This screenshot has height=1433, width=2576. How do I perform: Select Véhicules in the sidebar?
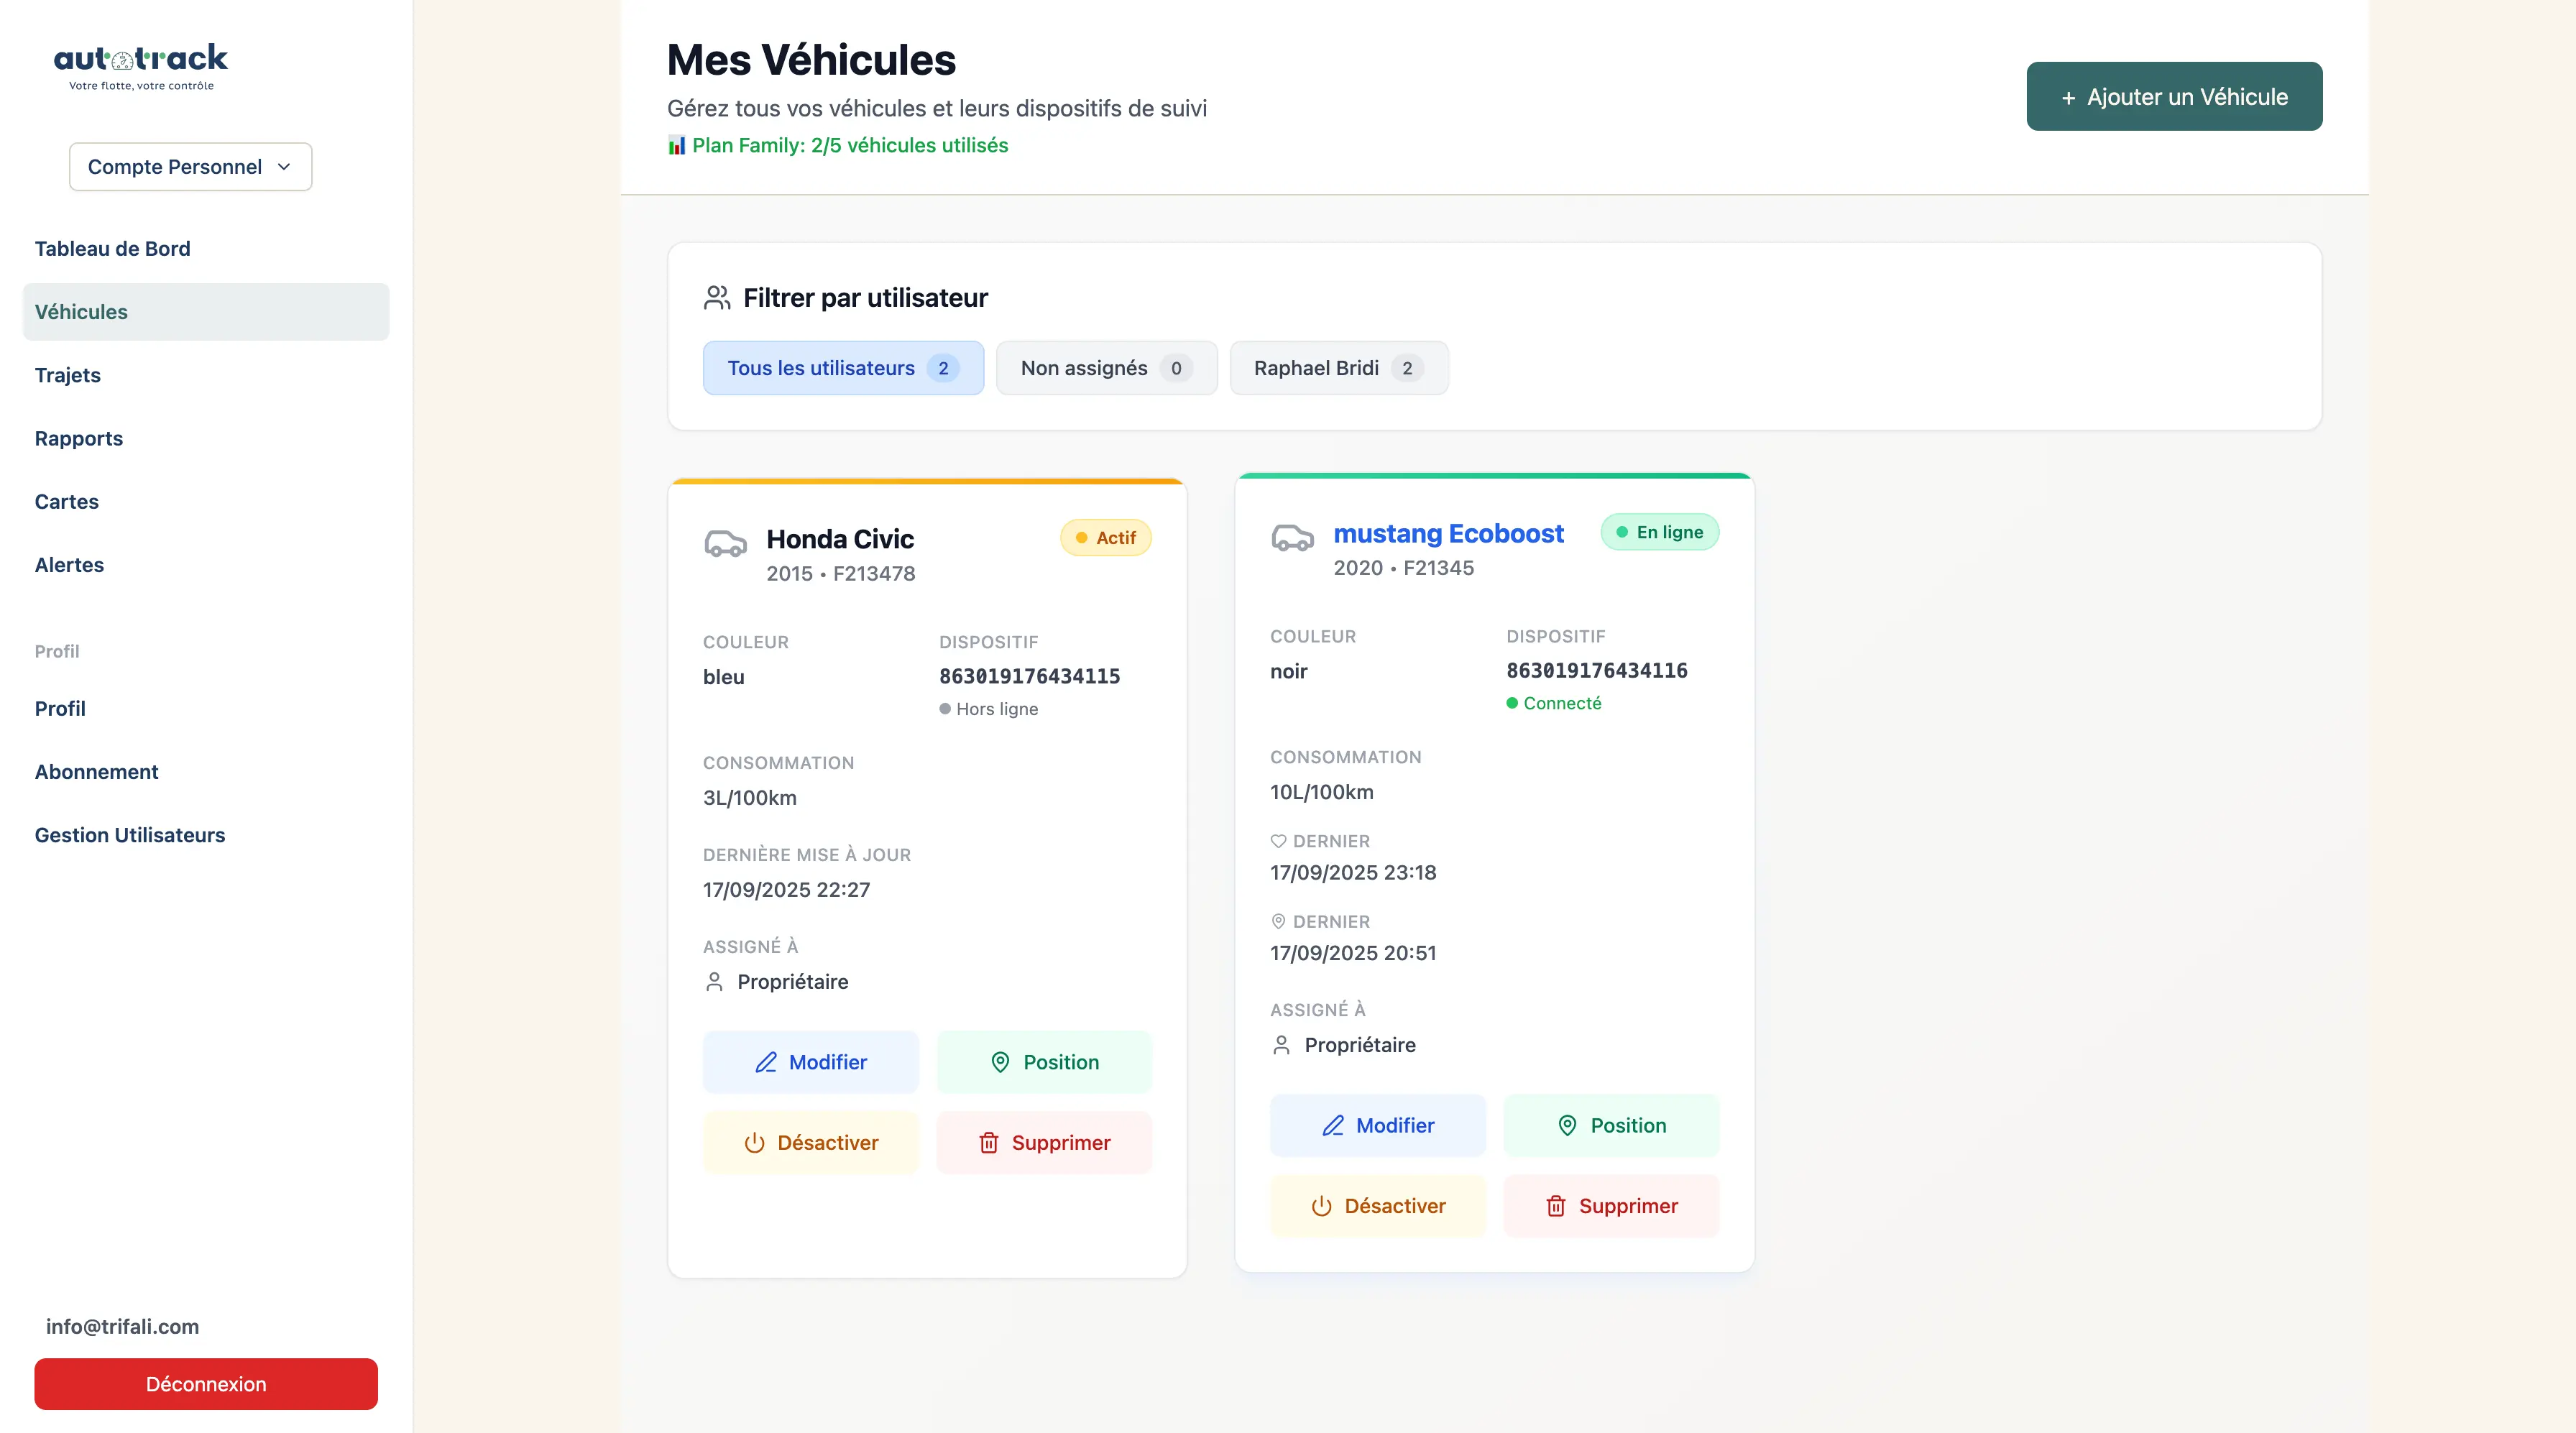coord(206,312)
